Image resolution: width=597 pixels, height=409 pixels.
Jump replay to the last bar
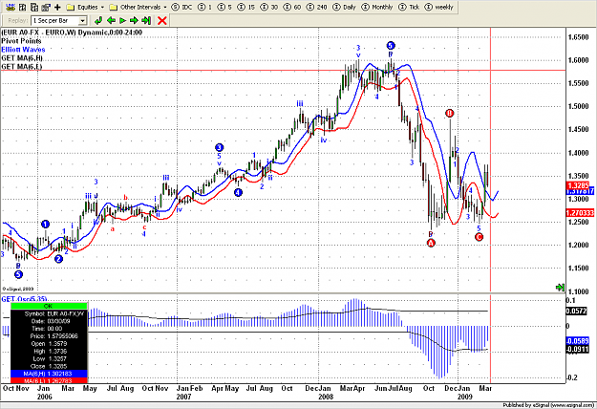tap(146, 20)
